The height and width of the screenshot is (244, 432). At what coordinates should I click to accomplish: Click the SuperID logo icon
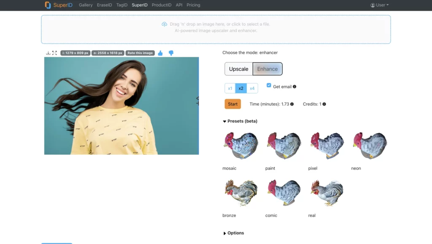click(x=47, y=5)
